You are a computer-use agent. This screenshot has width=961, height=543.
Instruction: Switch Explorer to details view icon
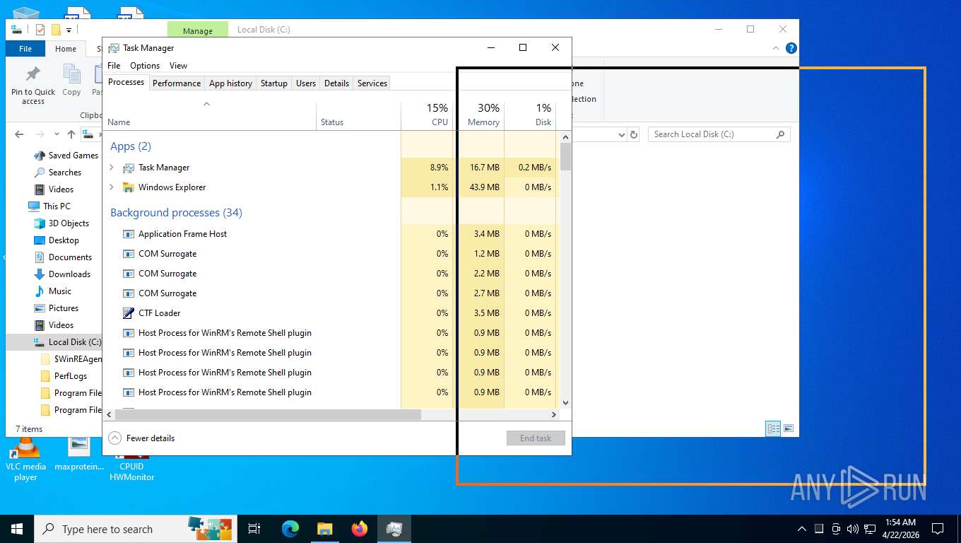click(774, 428)
